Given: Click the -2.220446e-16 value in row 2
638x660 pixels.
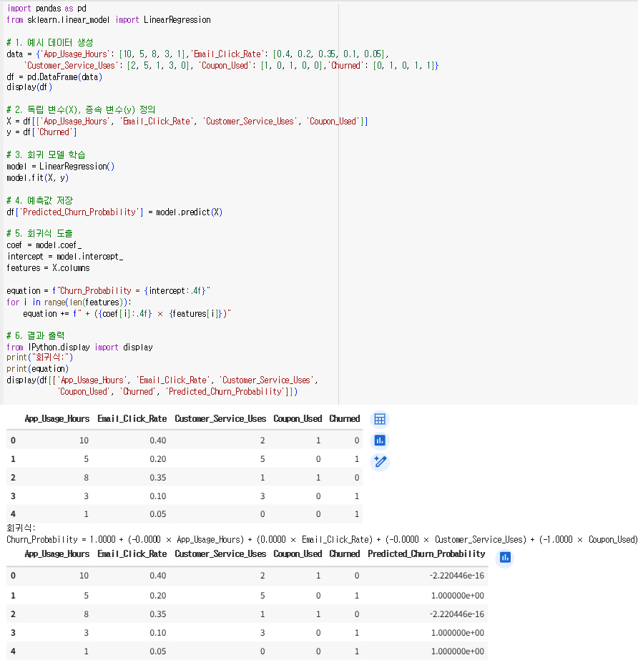Looking at the screenshot, I should (457, 614).
